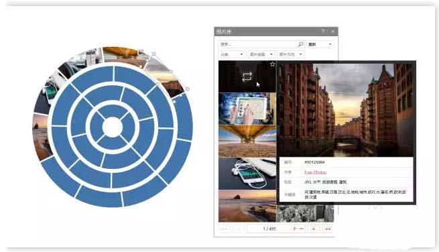The image size is (439, 252).
Task: Select the bridge over beach thumbnail
Action: tap(247, 141)
